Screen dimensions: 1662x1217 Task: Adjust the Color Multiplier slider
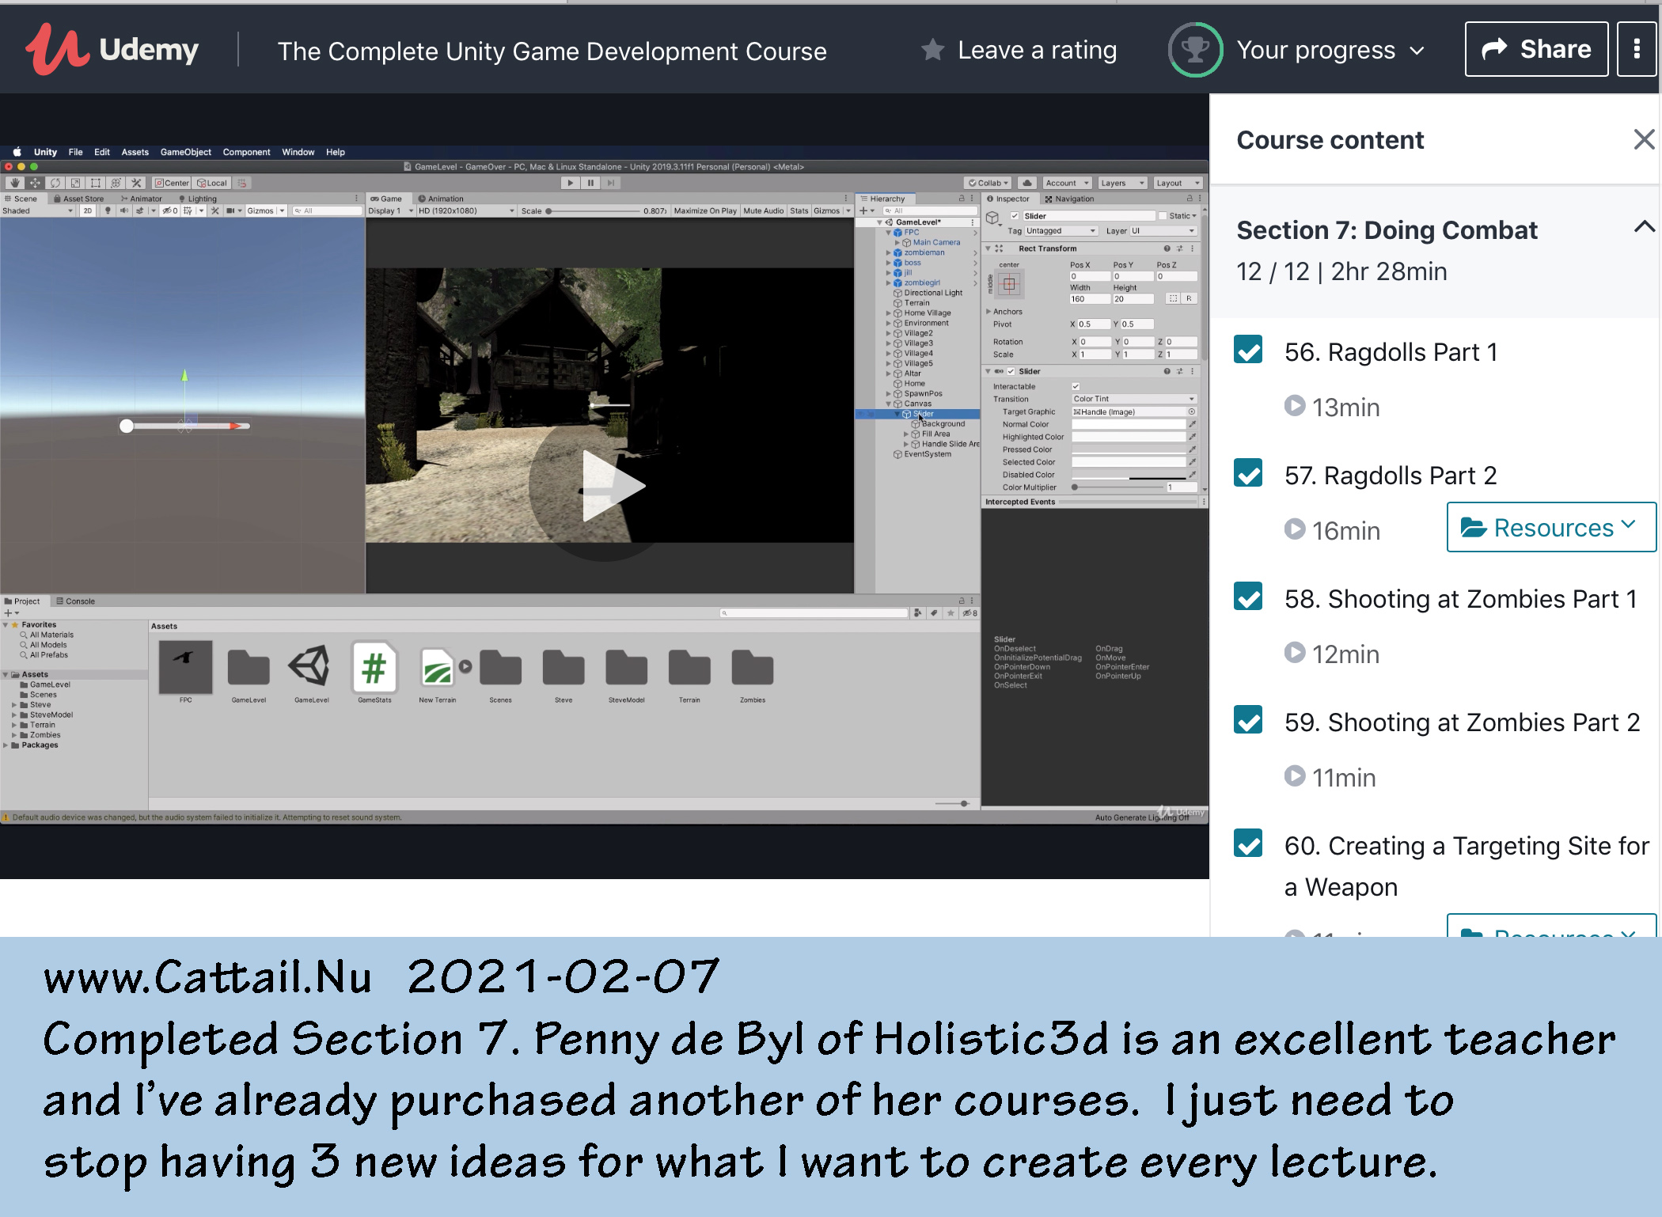[1117, 487]
